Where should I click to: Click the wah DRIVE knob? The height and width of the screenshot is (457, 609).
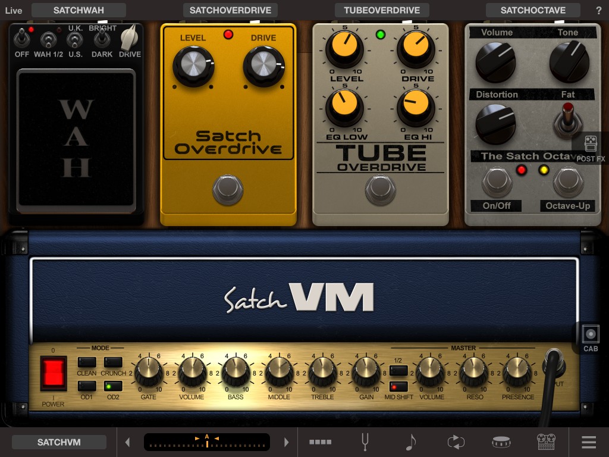click(129, 37)
